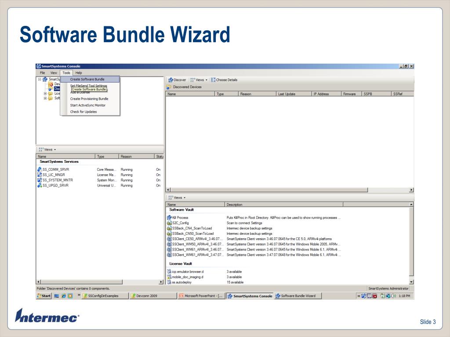Click the volume speaker tray icon
Screen dimensions: 450x337
(393, 296)
